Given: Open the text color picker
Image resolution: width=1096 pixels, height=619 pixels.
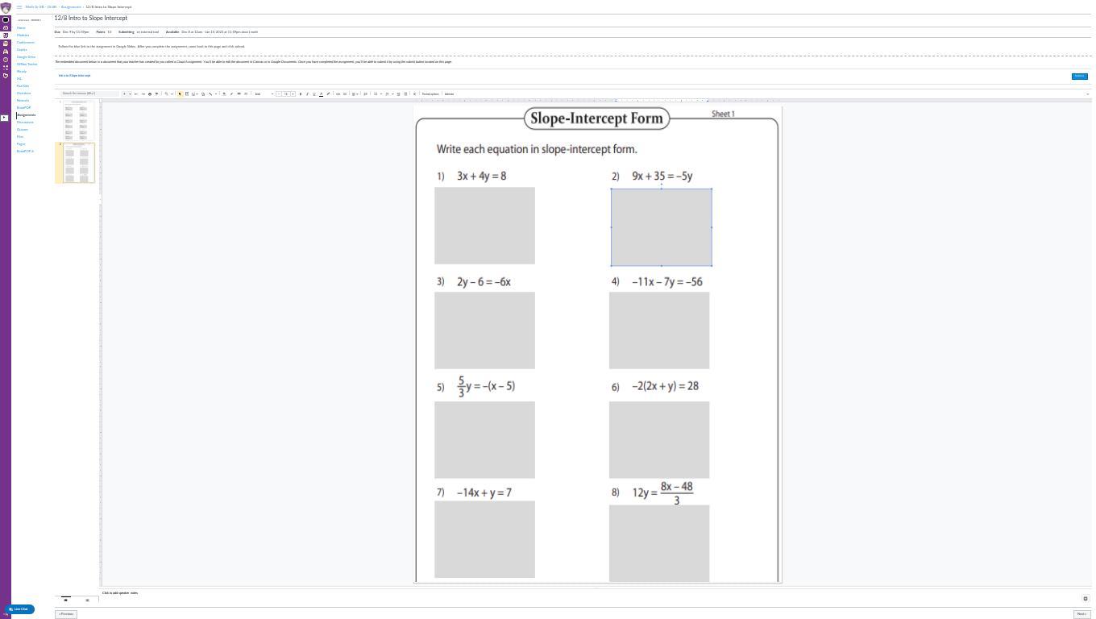Looking at the screenshot, I should coord(321,93).
